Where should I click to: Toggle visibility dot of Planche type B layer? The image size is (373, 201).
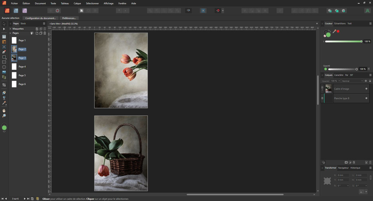pos(366,98)
